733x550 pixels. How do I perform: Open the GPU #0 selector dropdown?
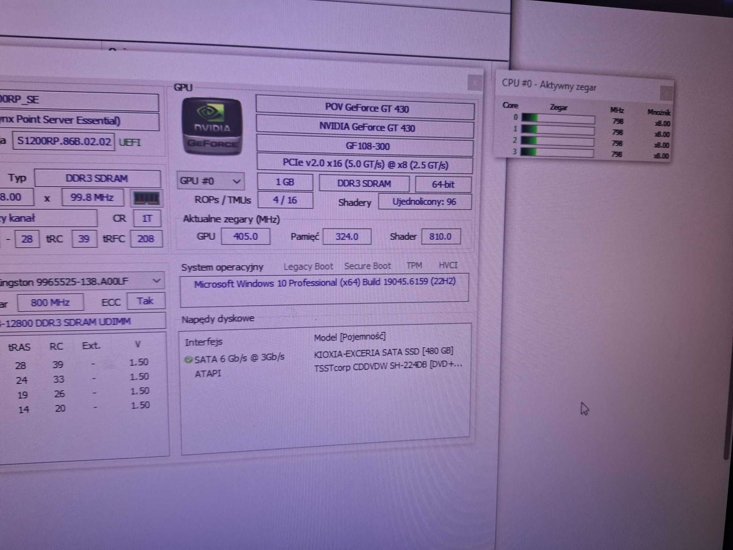211,181
